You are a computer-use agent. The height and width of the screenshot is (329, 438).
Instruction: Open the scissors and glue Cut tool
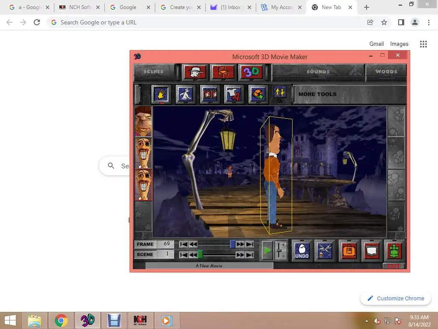coord(325,250)
